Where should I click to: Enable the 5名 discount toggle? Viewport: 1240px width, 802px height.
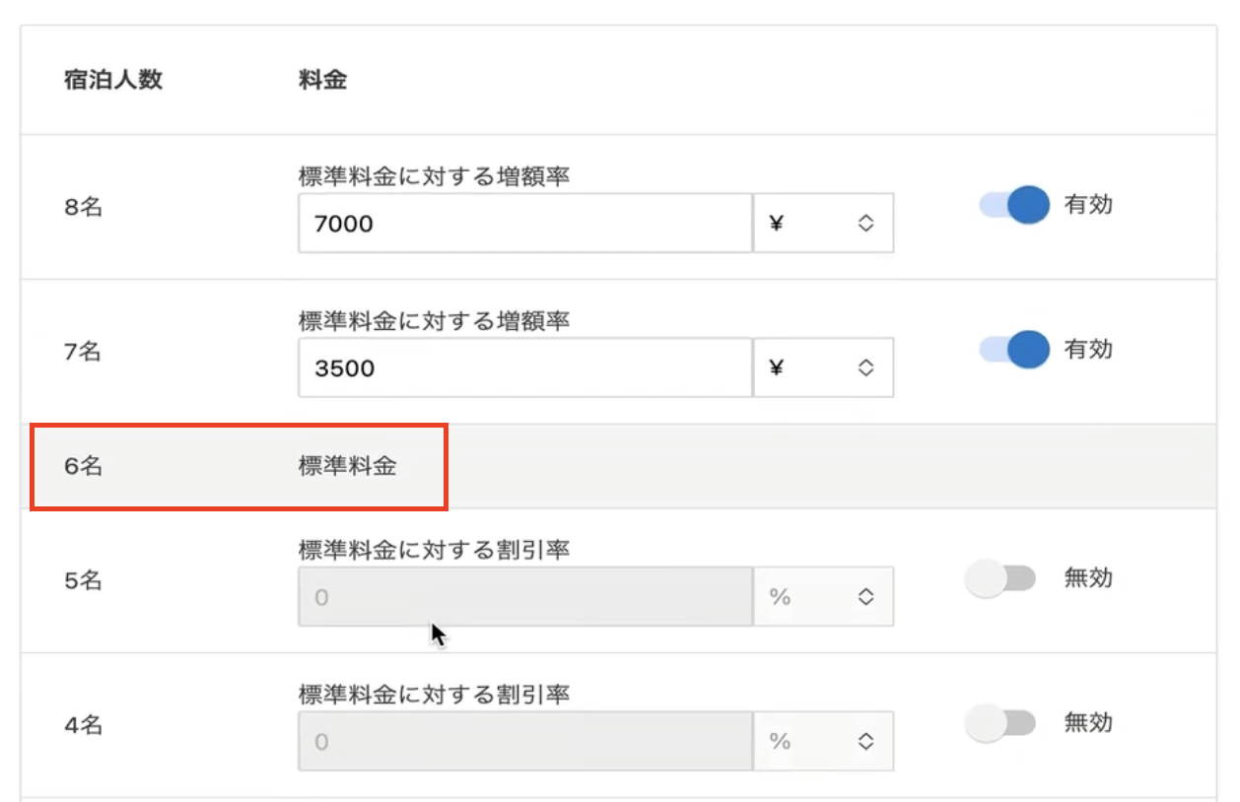point(1000,579)
